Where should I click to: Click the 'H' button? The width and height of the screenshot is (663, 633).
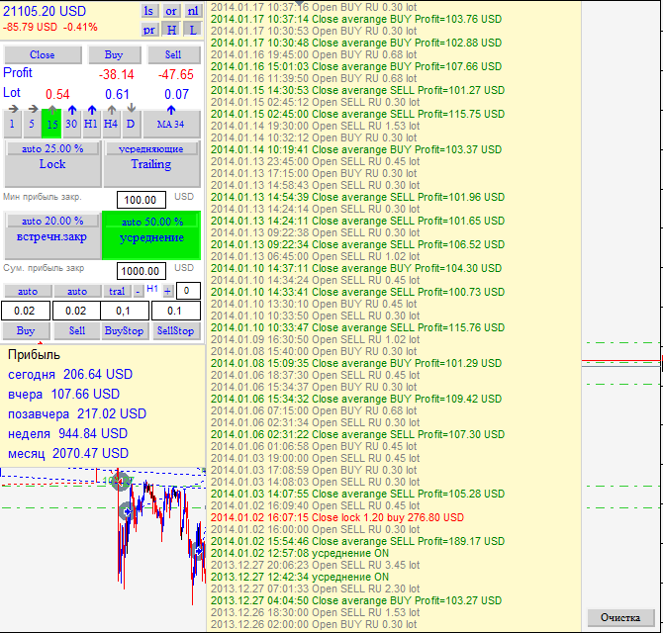point(171,30)
